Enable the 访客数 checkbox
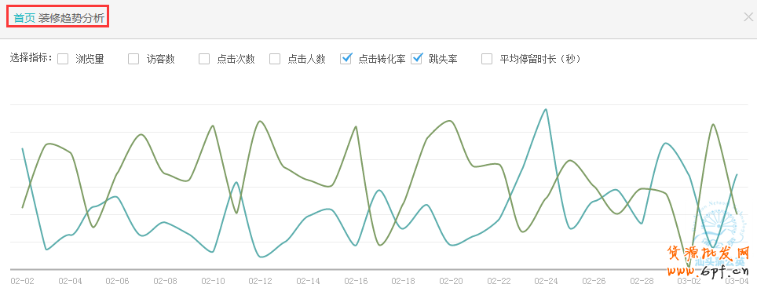This screenshot has height=288, width=757. pos(133,59)
